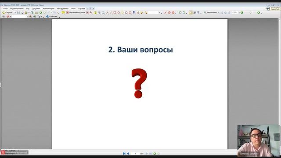Click the Download PDF Creation Tools link
This screenshot has height=158, width=281.
(273, 9)
